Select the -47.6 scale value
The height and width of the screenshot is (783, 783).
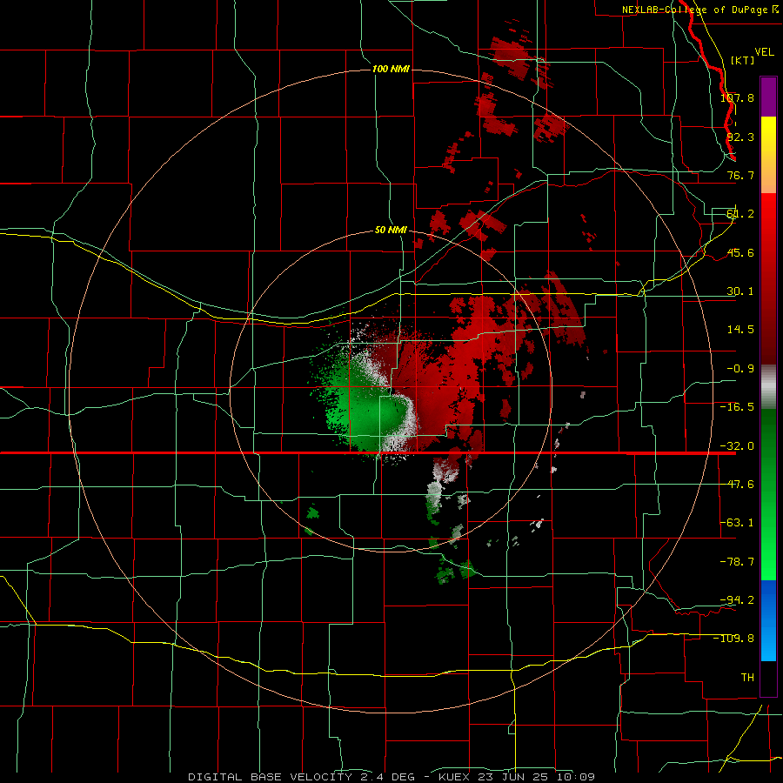coord(737,485)
